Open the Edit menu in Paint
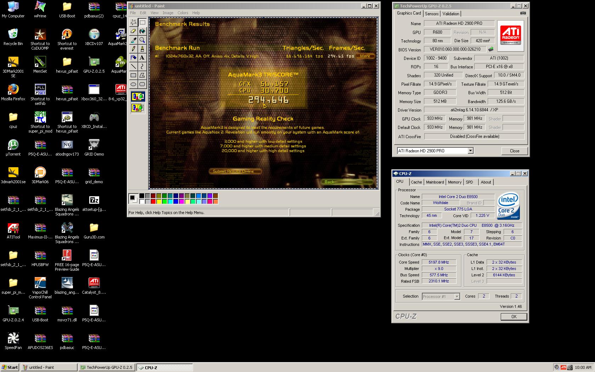The width and height of the screenshot is (595, 372). 143,13
